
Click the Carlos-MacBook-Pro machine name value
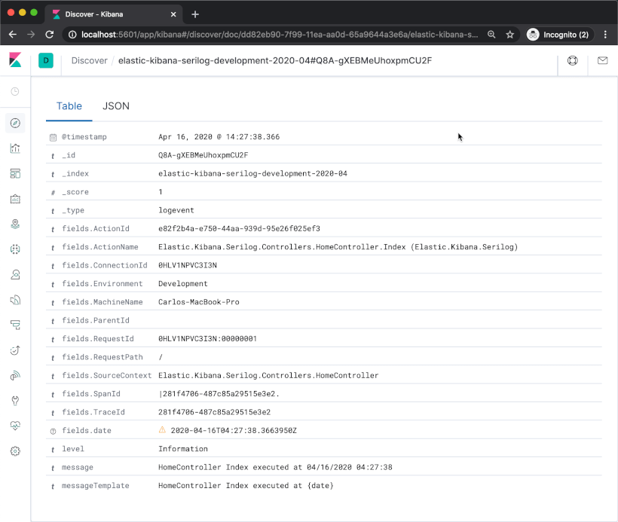coord(199,302)
